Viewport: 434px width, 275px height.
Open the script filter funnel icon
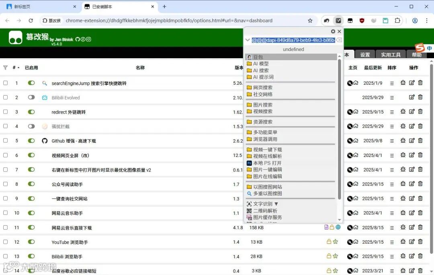tap(5, 68)
